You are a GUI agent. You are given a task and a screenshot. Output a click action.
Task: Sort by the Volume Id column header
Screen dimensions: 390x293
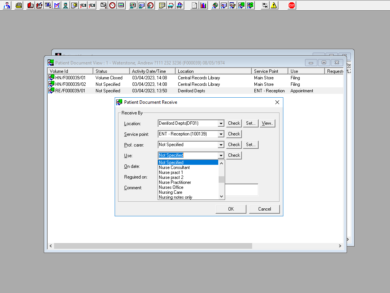(x=70, y=71)
